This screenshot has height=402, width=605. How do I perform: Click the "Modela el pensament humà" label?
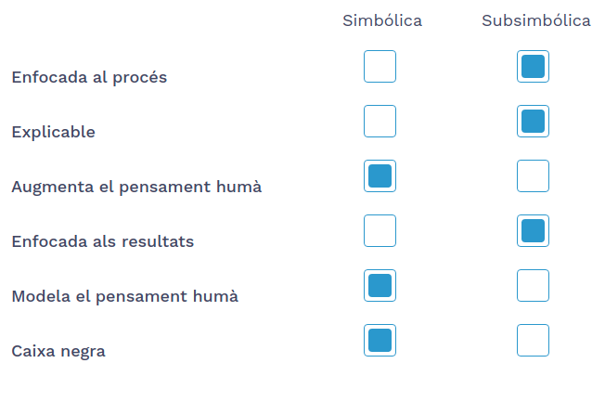pyautogui.click(x=124, y=296)
